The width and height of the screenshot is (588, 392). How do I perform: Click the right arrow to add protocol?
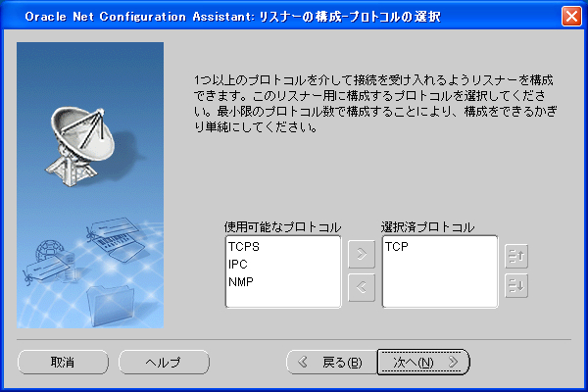(x=362, y=257)
